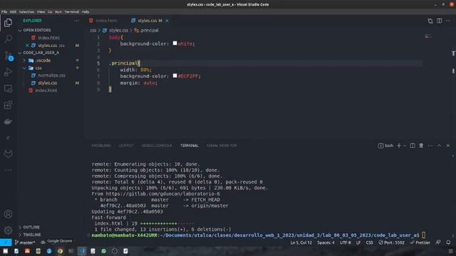Open the Help menu

pyautogui.click(x=85, y=12)
